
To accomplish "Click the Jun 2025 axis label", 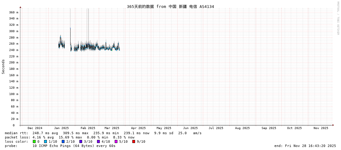I will (190, 128).
